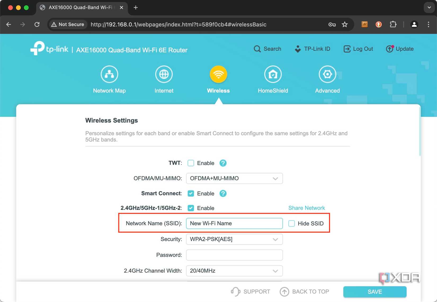Switch to the HomeShield section
This screenshot has height=302, width=437.
coord(273,79)
